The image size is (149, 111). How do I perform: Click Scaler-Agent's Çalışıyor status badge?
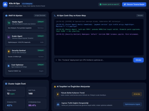41,36
